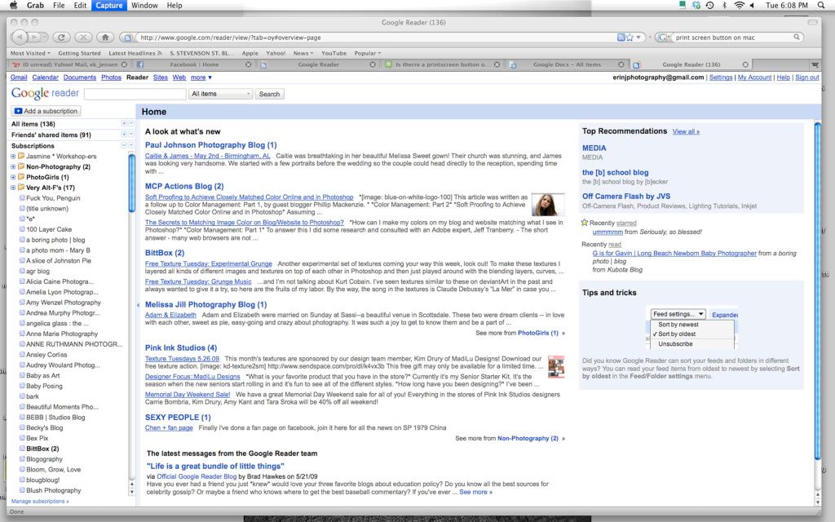Open the Pink Ink Studios texture thumbnail
Viewport: 835px width, 522px height.
pyautogui.click(x=556, y=366)
